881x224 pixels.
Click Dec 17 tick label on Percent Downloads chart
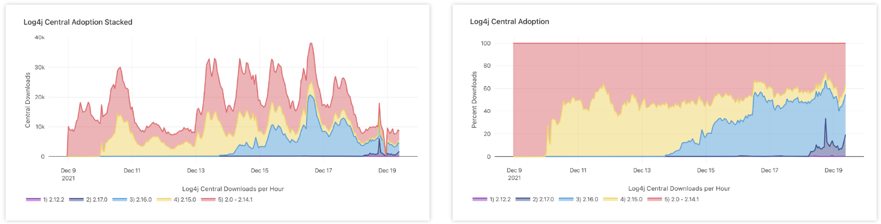(x=770, y=170)
